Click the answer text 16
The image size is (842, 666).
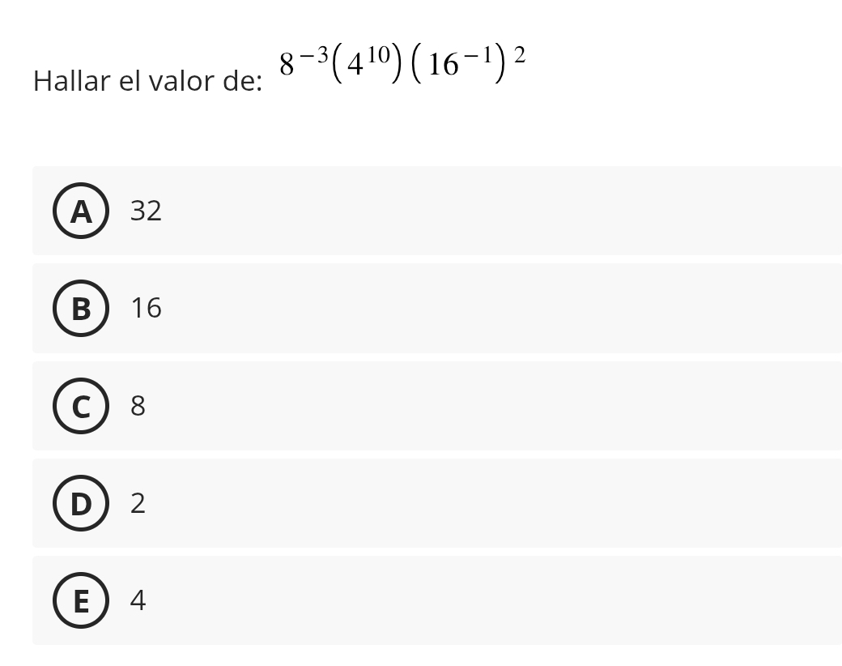point(147,309)
